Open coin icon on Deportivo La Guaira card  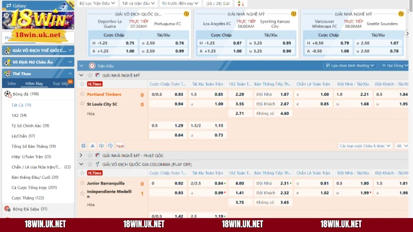(186, 14)
